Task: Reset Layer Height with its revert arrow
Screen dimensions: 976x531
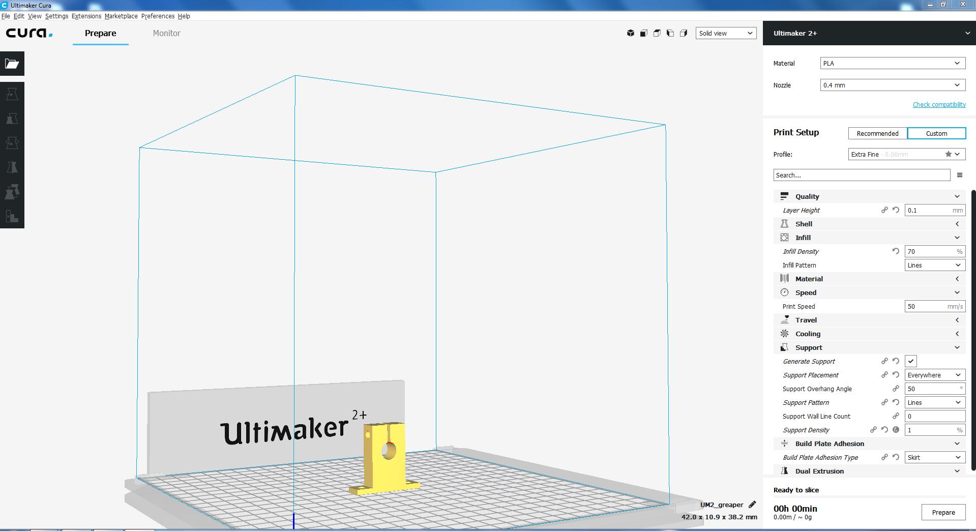Action: pyautogui.click(x=896, y=210)
